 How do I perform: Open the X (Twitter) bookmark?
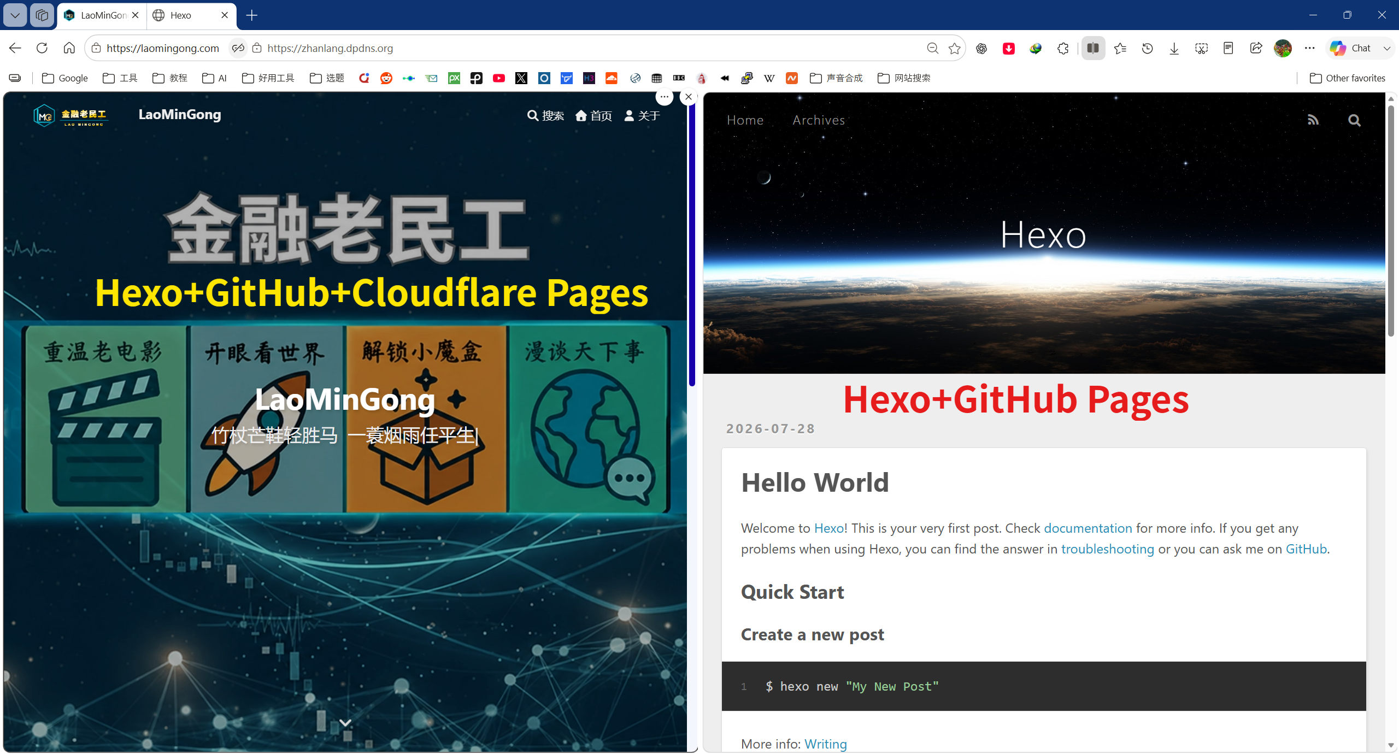click(521, 78)
